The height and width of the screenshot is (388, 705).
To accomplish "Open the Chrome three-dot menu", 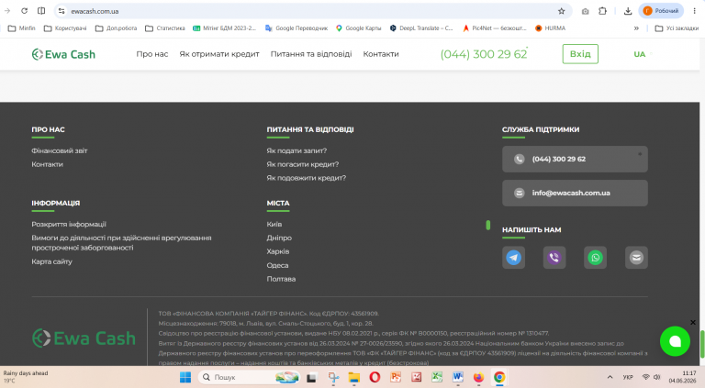I will coord(694,11).
